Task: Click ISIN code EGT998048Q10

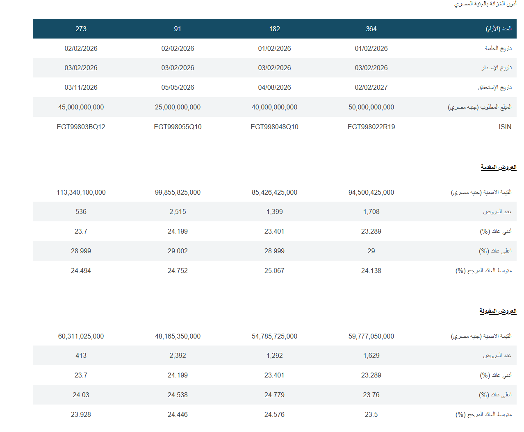Action: [274, 127]
